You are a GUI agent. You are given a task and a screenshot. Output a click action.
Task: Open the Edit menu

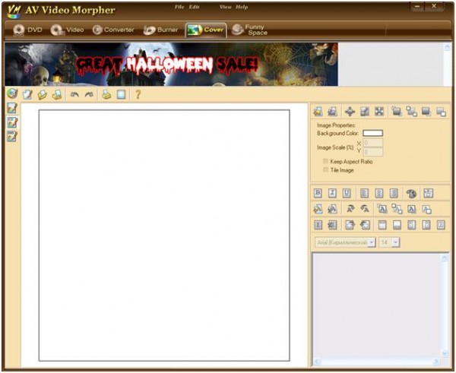point(194,7)
